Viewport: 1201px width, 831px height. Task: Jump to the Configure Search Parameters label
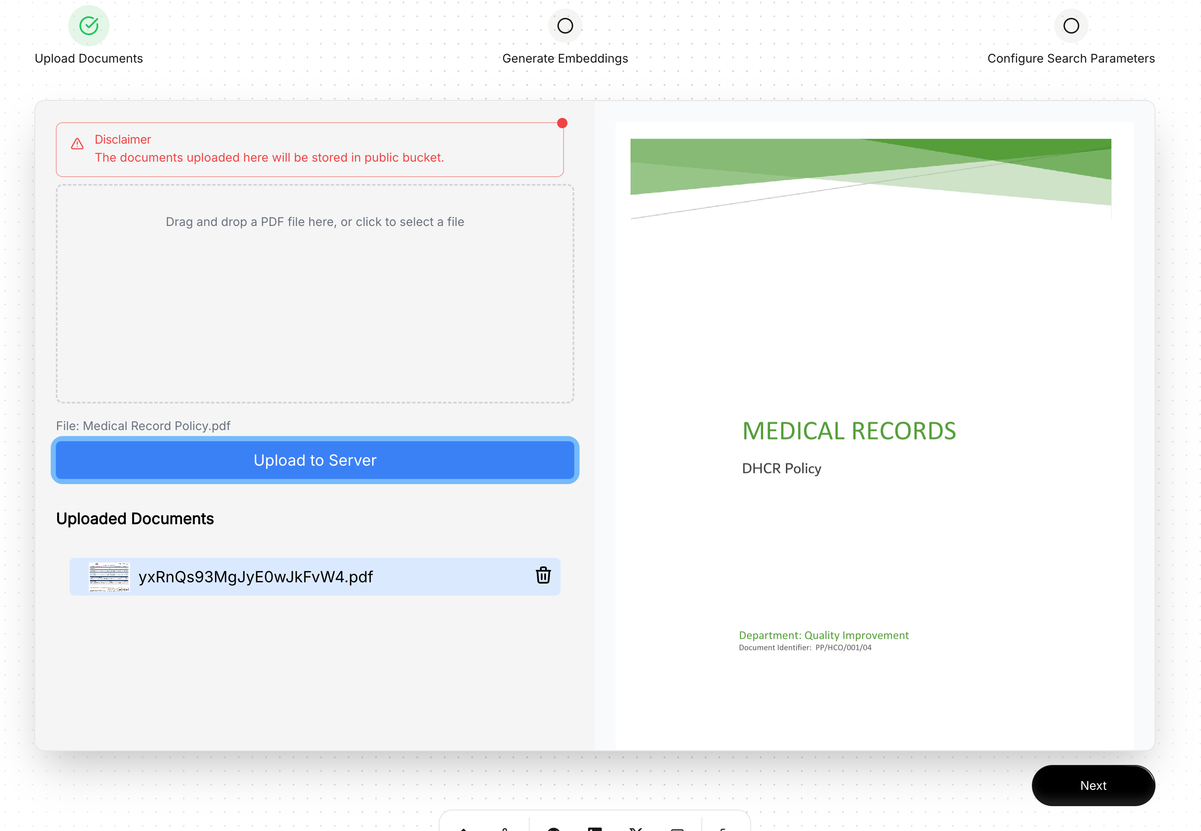1070,58
